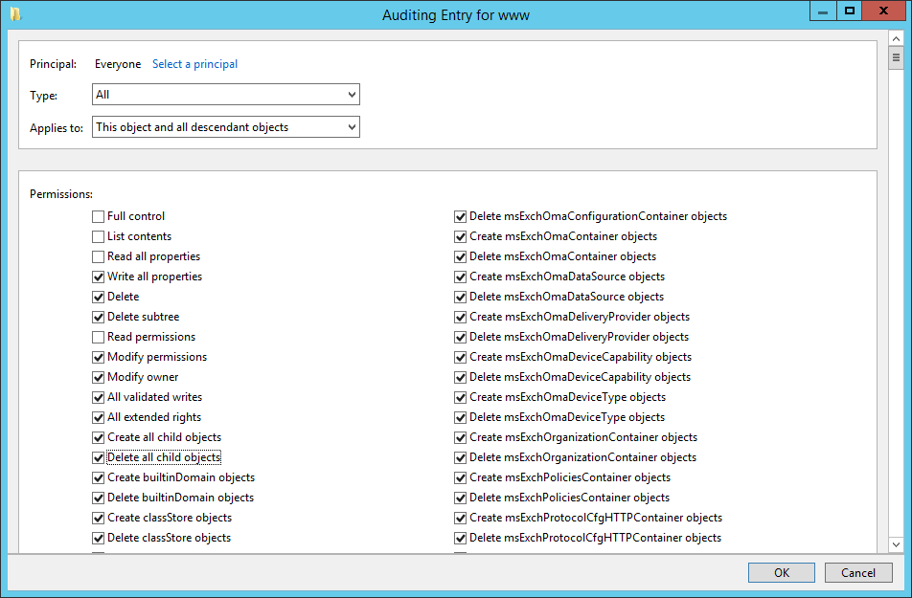Maximize the Auditing Entry window
Screen dimensions: 912x598
click(850, 11)
